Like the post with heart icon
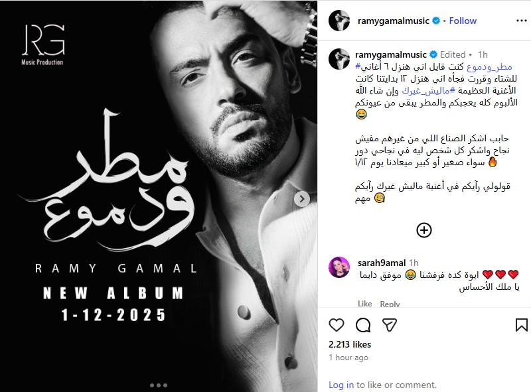The width and height of the screenshot is (531, 392). (x=337, y=325)
